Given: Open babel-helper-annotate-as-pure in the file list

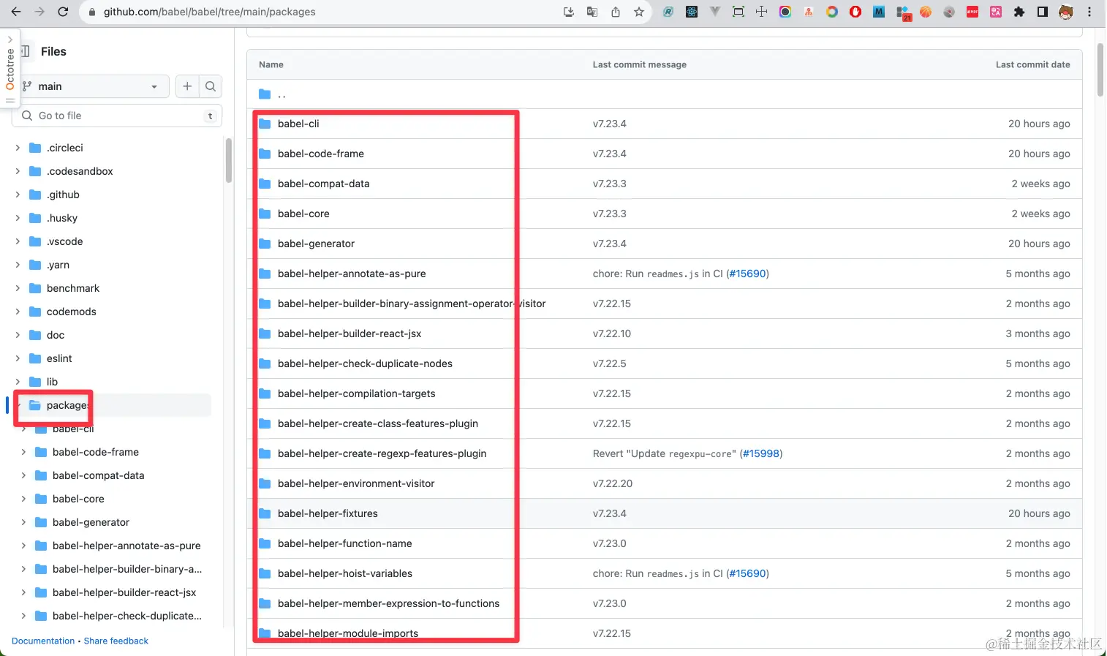Looking at the screenshot, I should click(x=352, y=274).
